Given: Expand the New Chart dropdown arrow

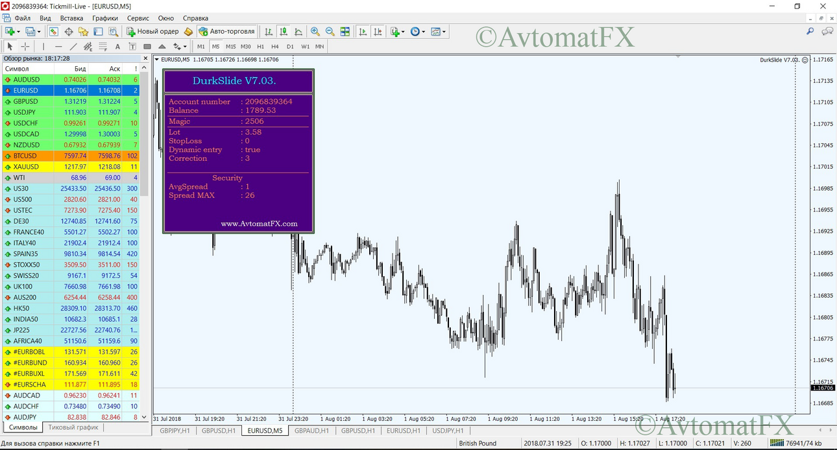Looking at the screenshot, I should [x=18, y=31].
